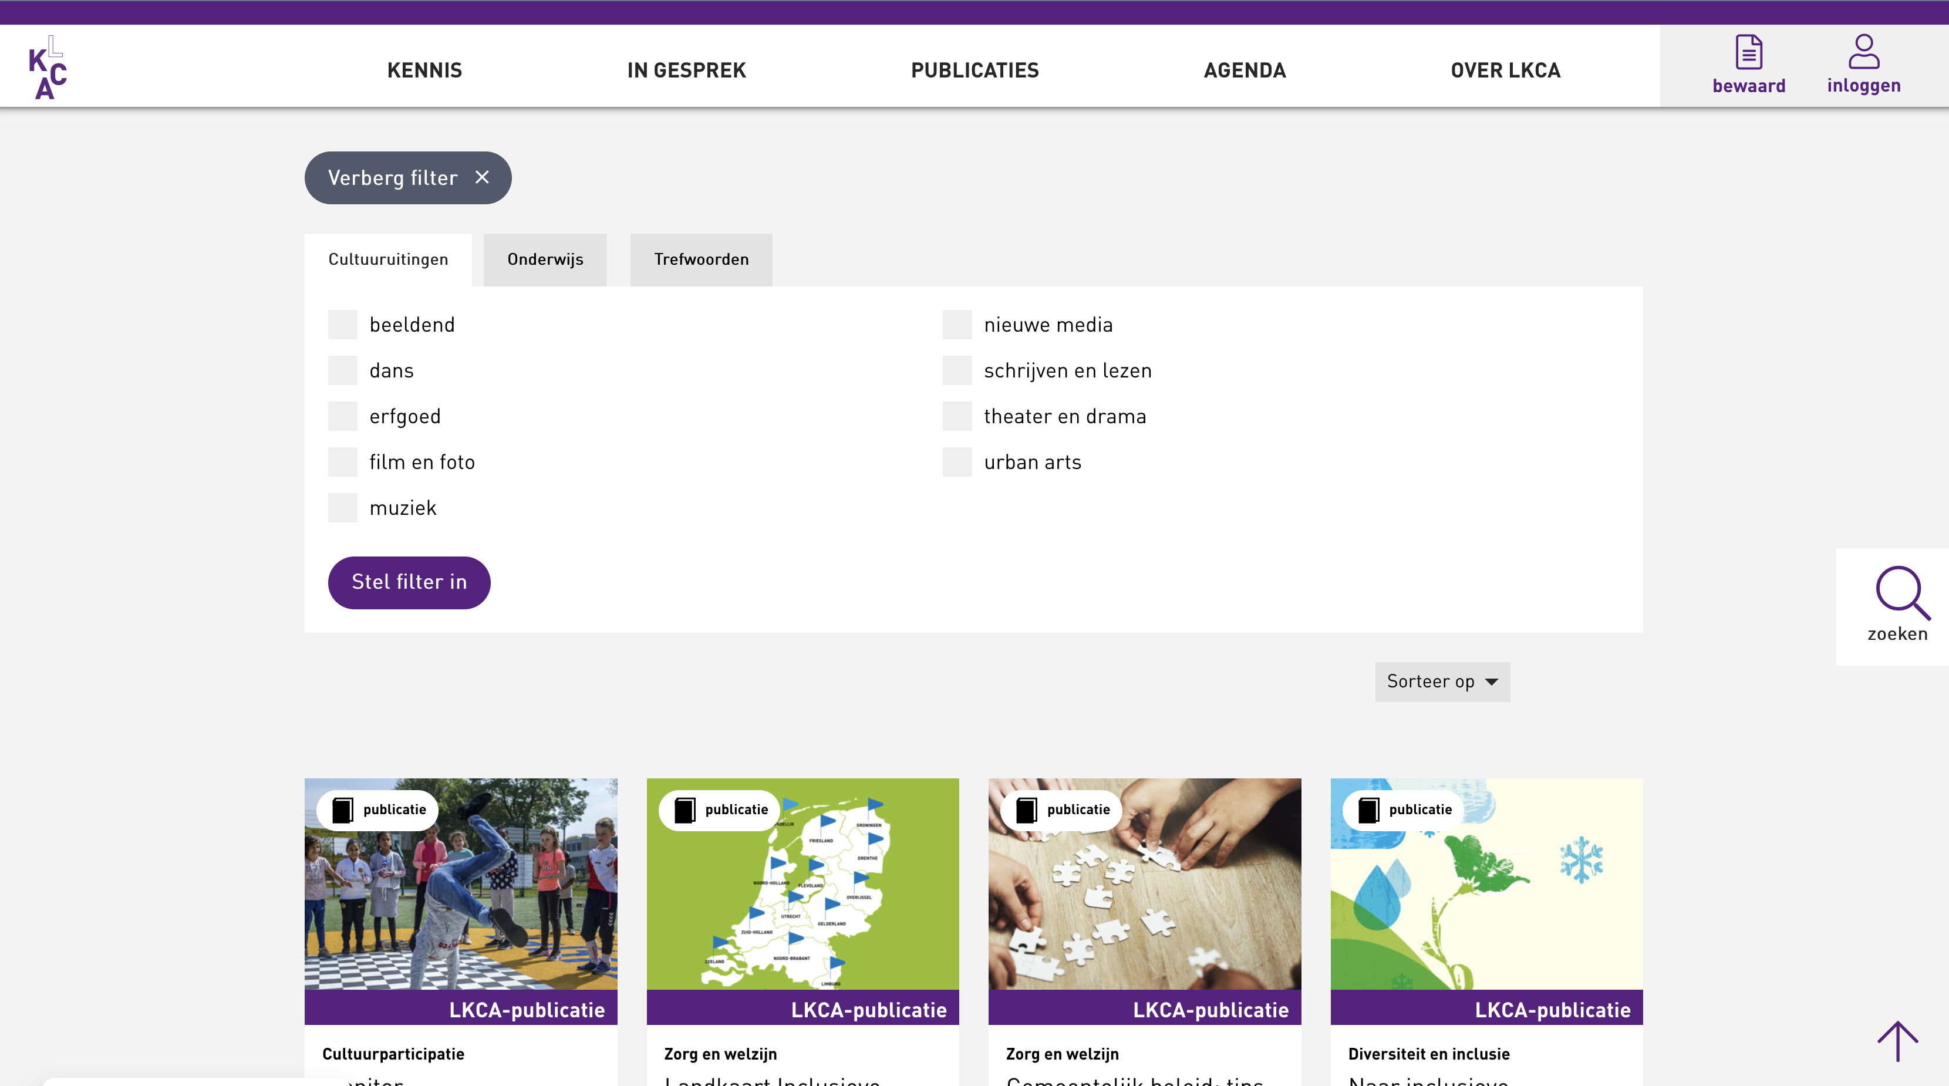Click the Verberg filter label

click(x=393, y=178)
